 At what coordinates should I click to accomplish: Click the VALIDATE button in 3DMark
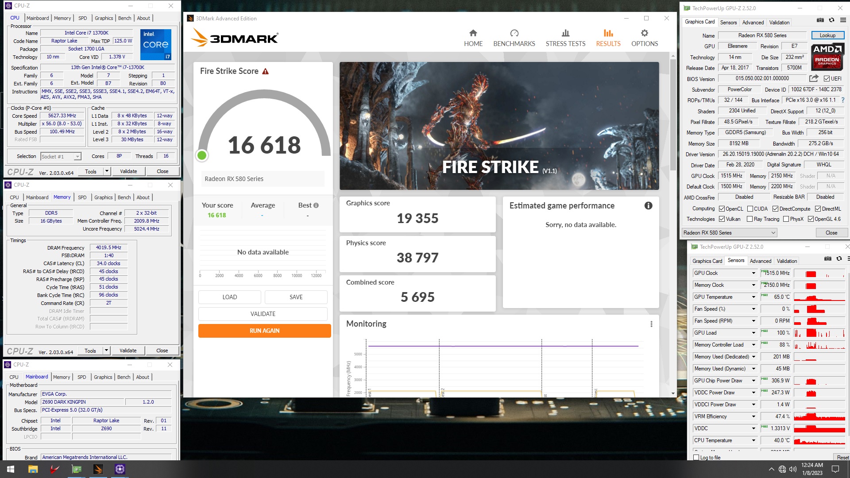pyautogui.click(x=263, y=314)
